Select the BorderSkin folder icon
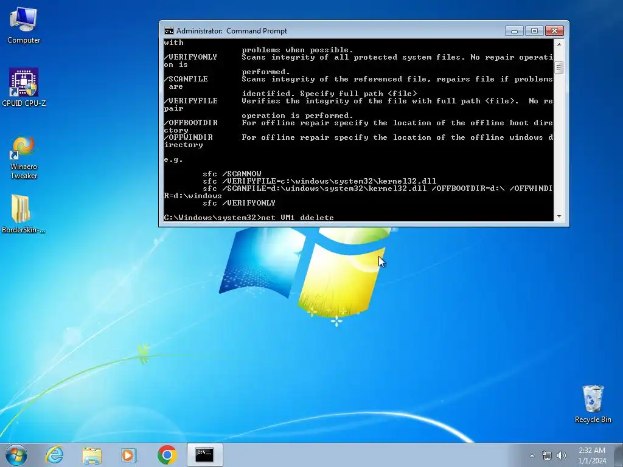 [x=24, y=213]
